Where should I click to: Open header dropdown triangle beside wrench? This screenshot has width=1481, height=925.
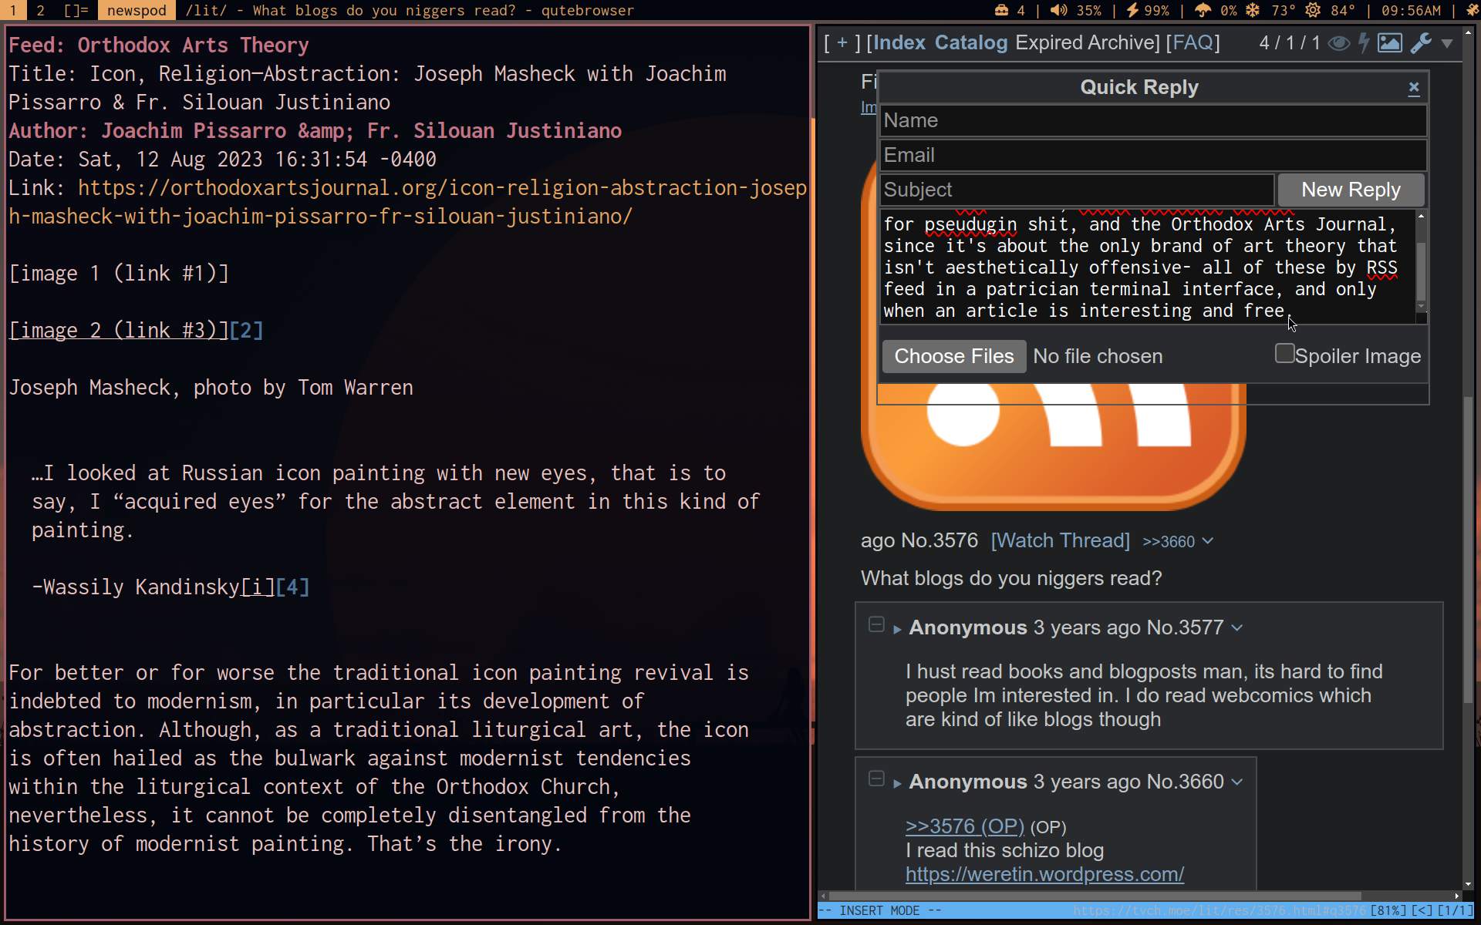pyautogui.click(x=1447, y=44)
